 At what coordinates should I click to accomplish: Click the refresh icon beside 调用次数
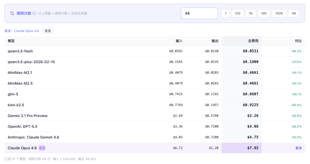[12, 13]
